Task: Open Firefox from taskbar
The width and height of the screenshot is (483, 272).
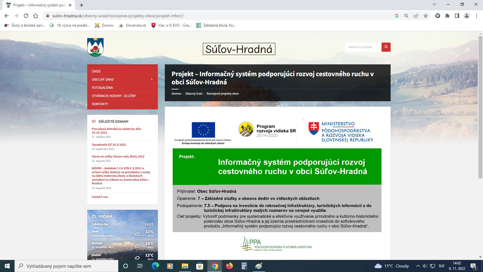Action: coord(229,266)
